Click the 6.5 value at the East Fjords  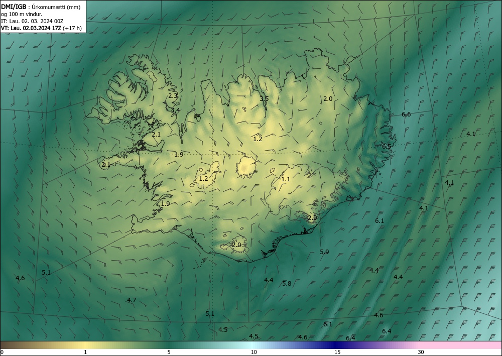[387, 146]
